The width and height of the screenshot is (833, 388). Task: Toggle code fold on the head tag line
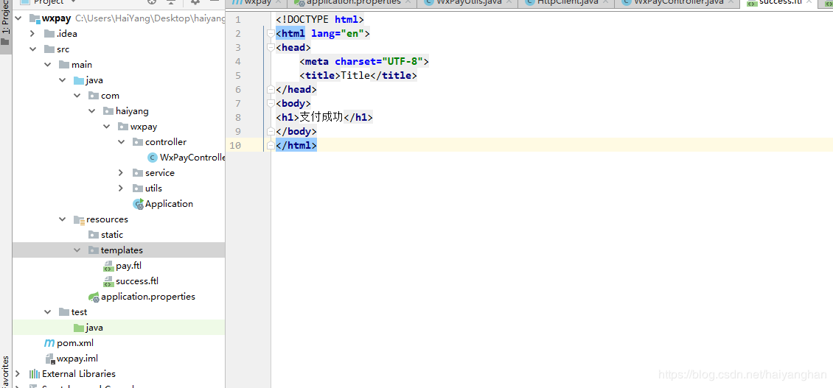(x=271, y=48)
